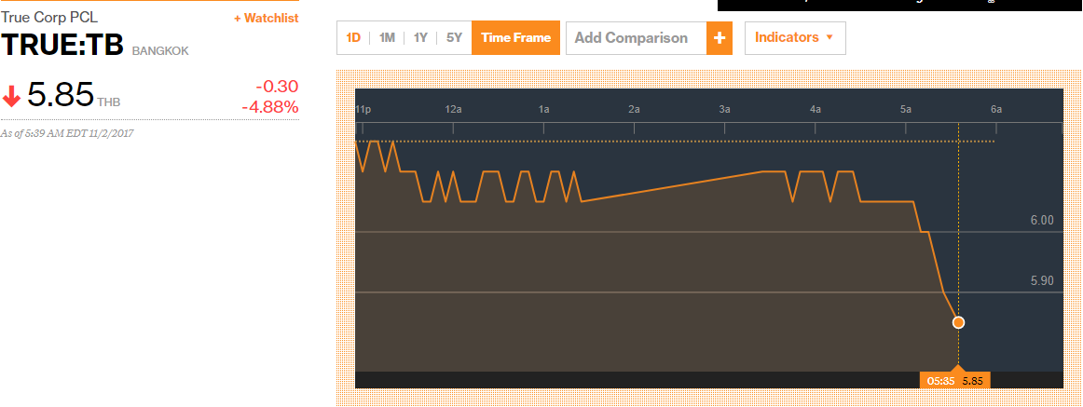The image size is (1083, 407).
Task: Add True Corp to the Watchlist
Action: click(266, 19)
